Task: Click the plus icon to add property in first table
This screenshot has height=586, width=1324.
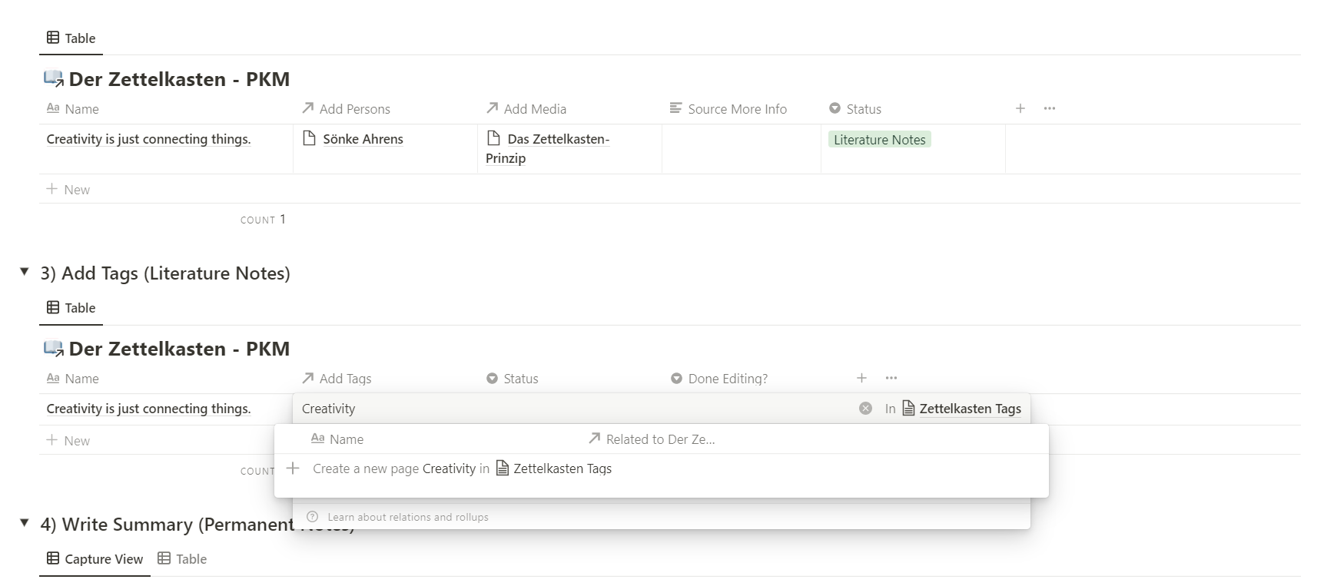Action: (x=1020, y=108)
